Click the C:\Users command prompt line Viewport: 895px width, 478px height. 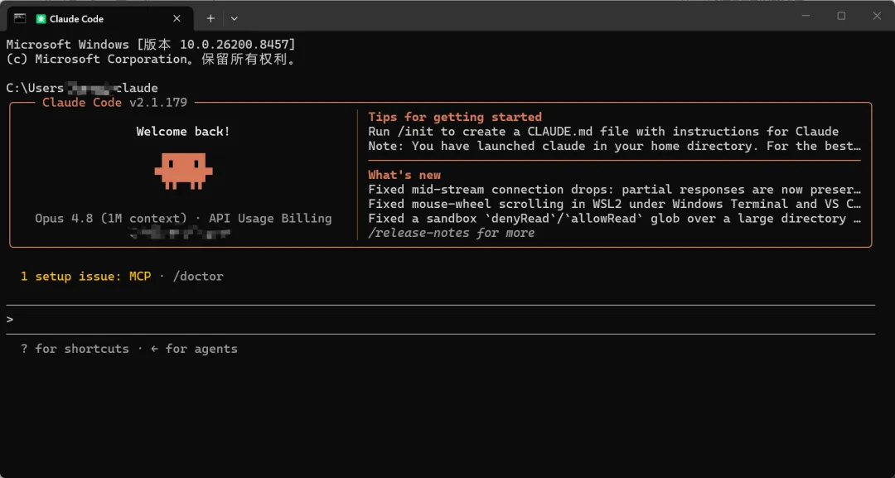(x=82, y=88)
